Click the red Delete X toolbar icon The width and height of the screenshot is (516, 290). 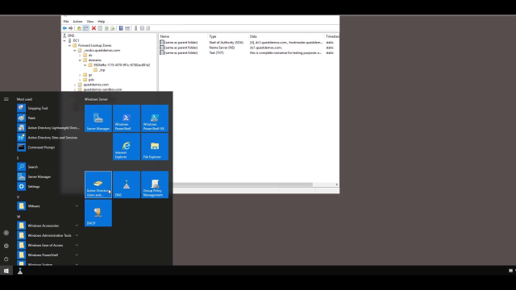click(94, 28)
